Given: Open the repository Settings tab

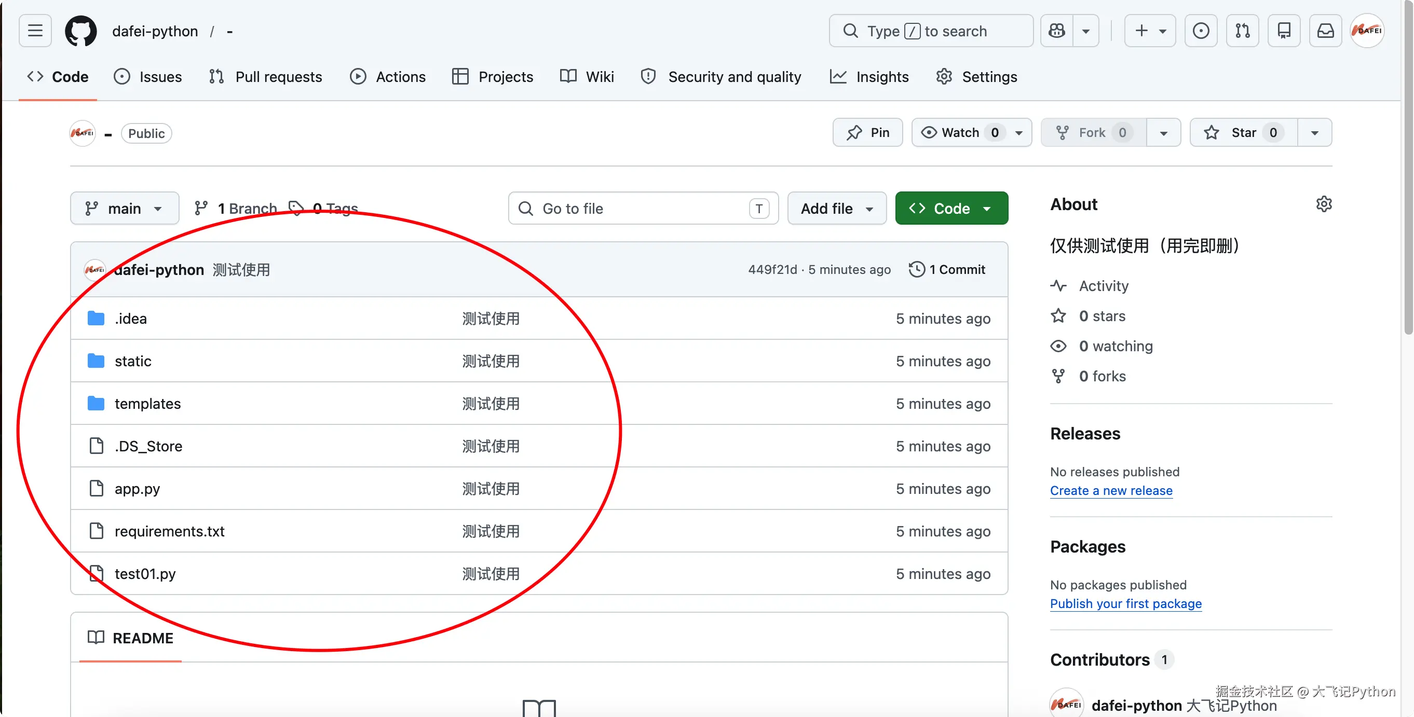Looking at the screenshot, I should click(976, 76).
